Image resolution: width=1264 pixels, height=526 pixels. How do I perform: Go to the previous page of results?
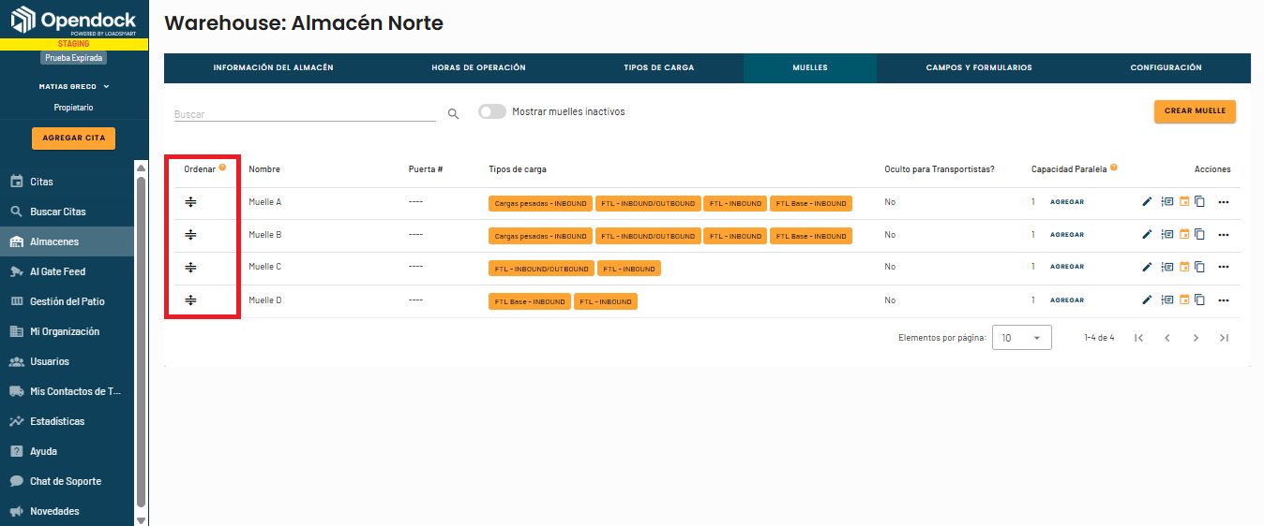click(1167, 338)
